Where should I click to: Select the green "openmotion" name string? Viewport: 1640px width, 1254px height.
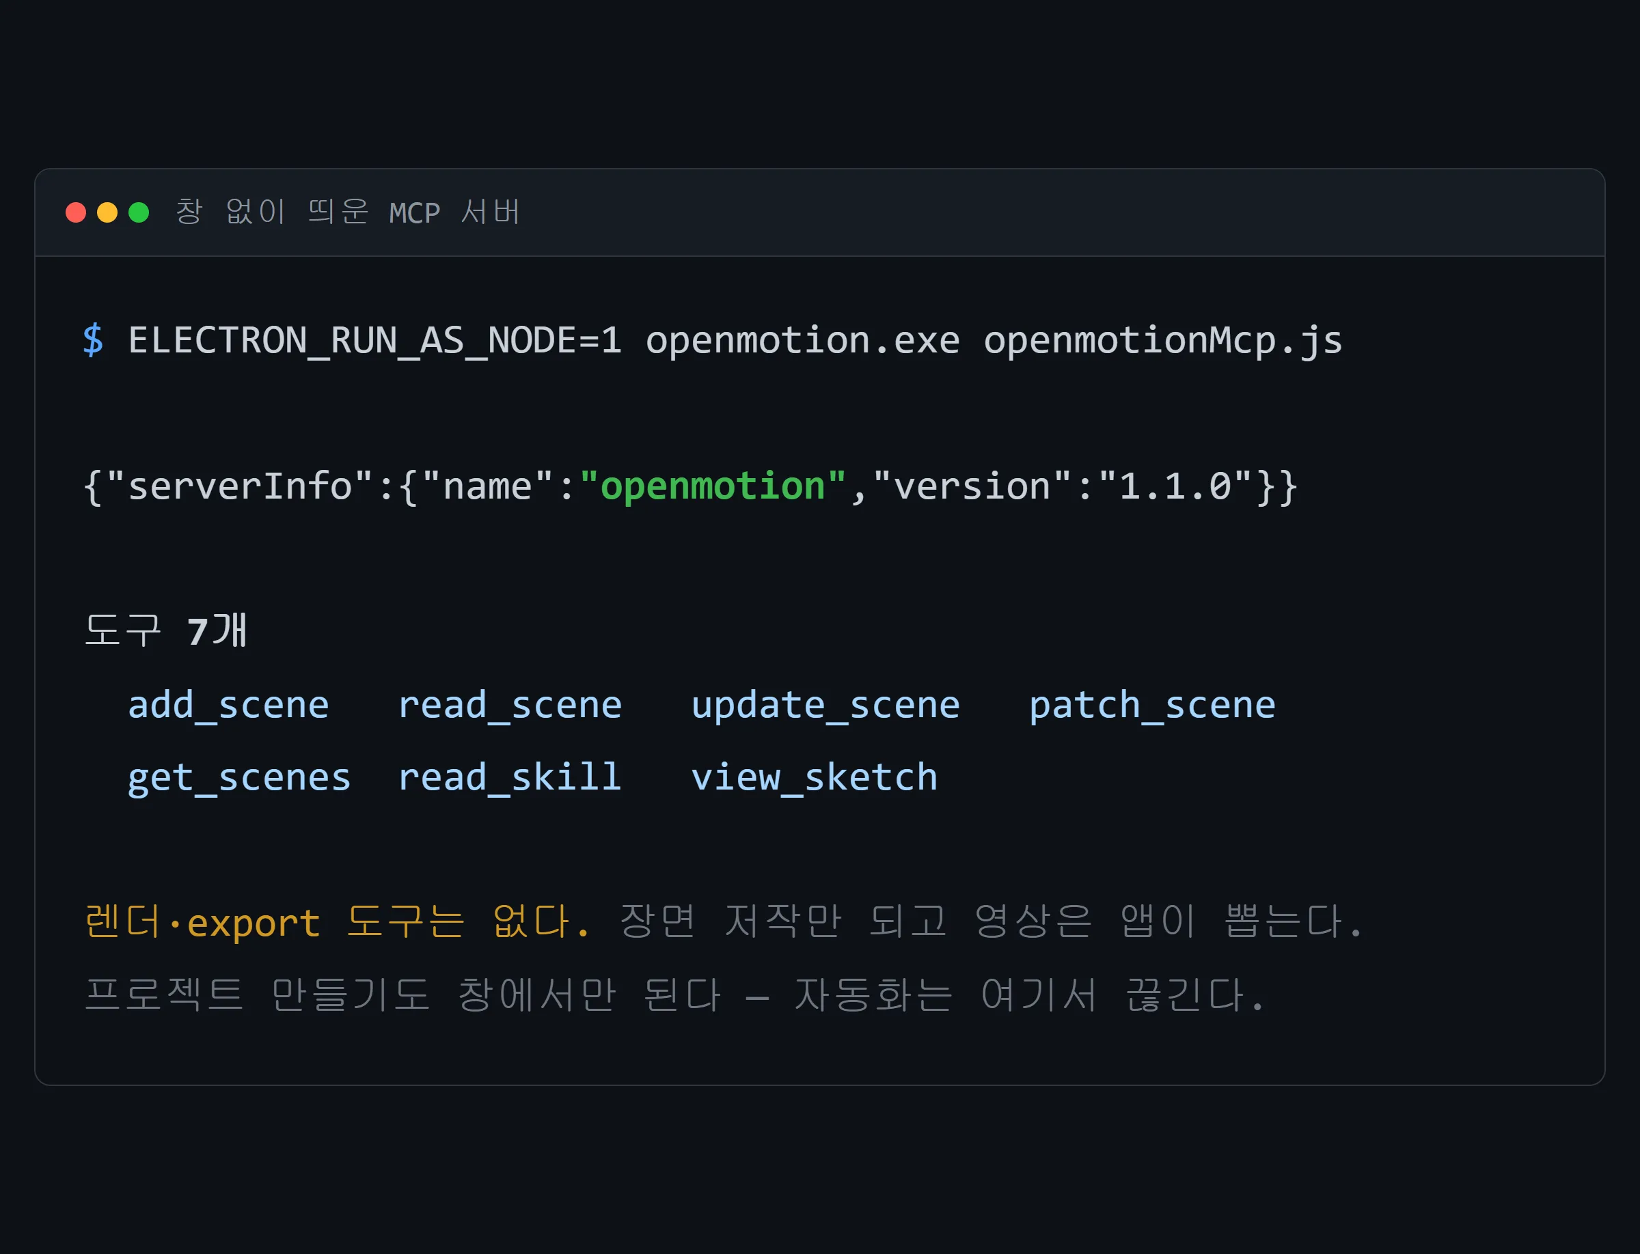click(x=713, y=486)
